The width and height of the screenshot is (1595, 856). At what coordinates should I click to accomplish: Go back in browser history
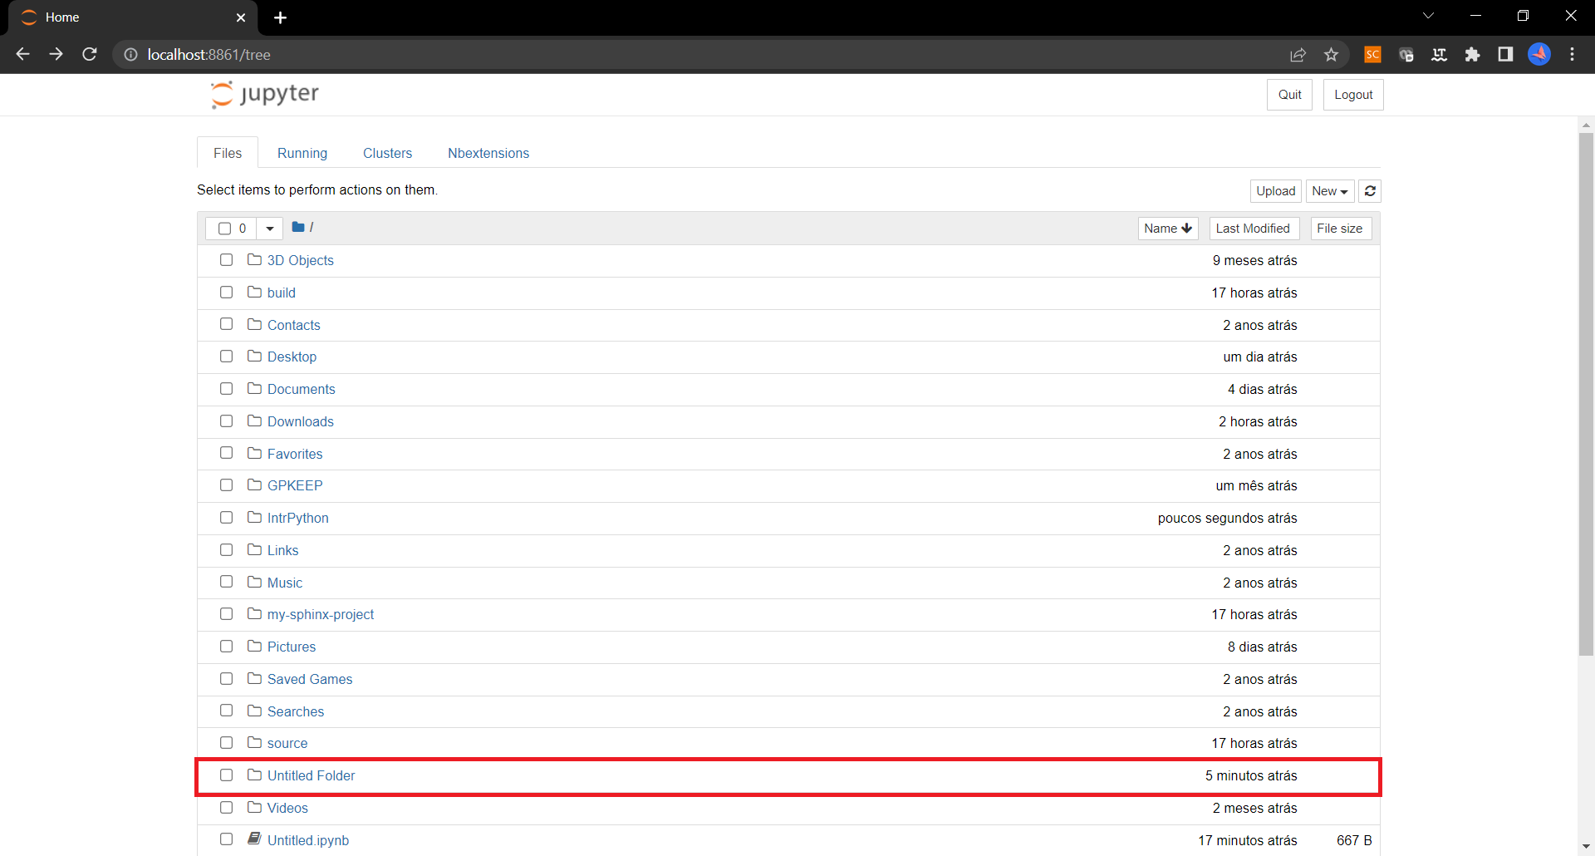click(23, 54)
